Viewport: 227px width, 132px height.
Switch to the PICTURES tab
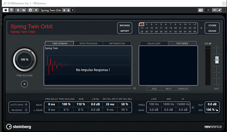182,43
